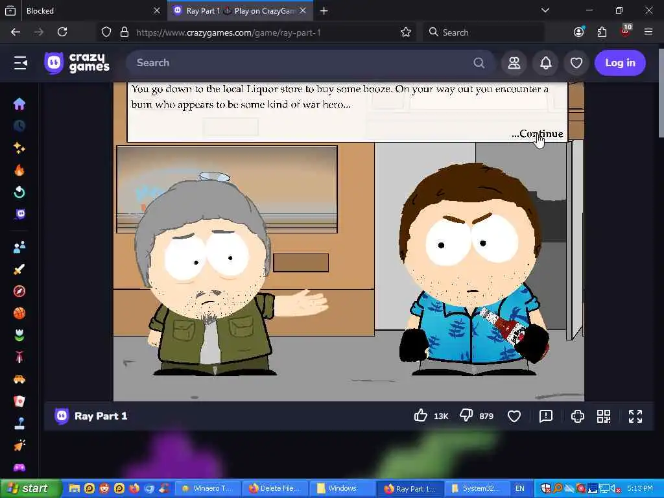Go to Home in the sidebar
This screenshot has height=498, width=664.
coord(19,104)
